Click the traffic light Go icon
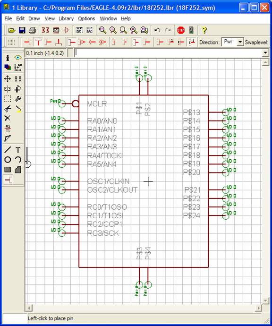This screenshot has height=326, width=272. (x=191, y=30)
